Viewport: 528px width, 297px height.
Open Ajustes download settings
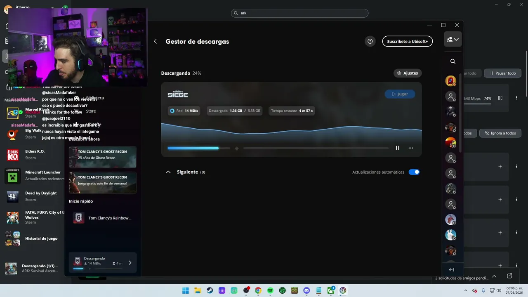coord(408,73)
